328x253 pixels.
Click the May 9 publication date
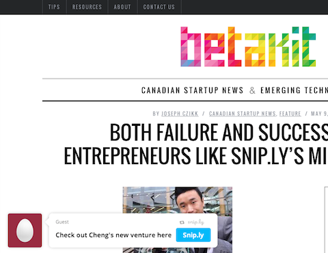click(319, 114)
